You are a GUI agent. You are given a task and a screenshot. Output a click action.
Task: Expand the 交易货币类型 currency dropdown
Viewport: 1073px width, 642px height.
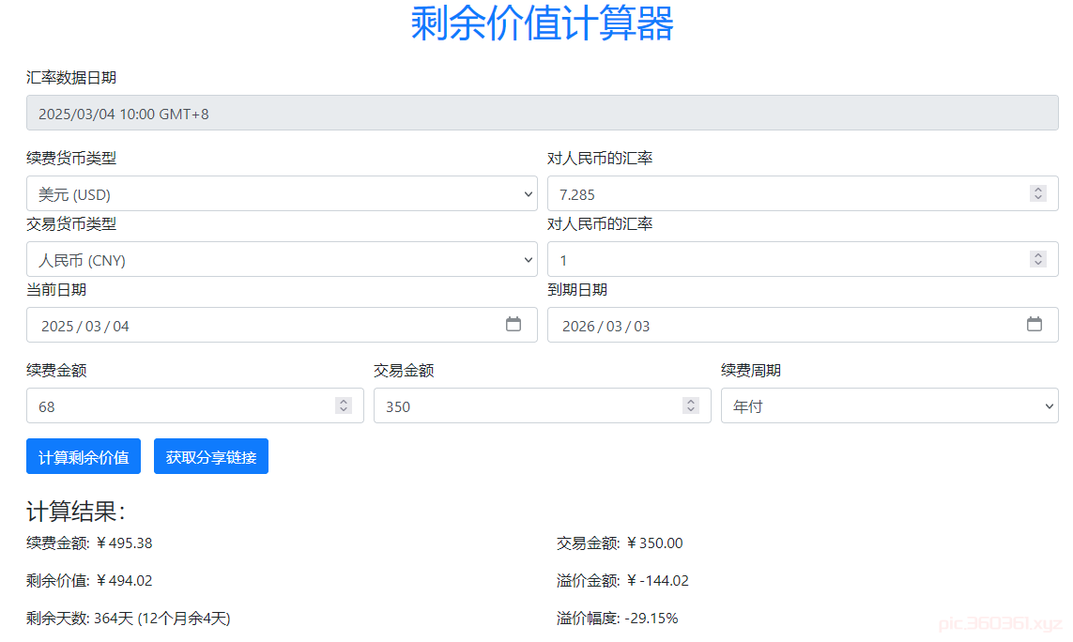[x=282, y=260]
